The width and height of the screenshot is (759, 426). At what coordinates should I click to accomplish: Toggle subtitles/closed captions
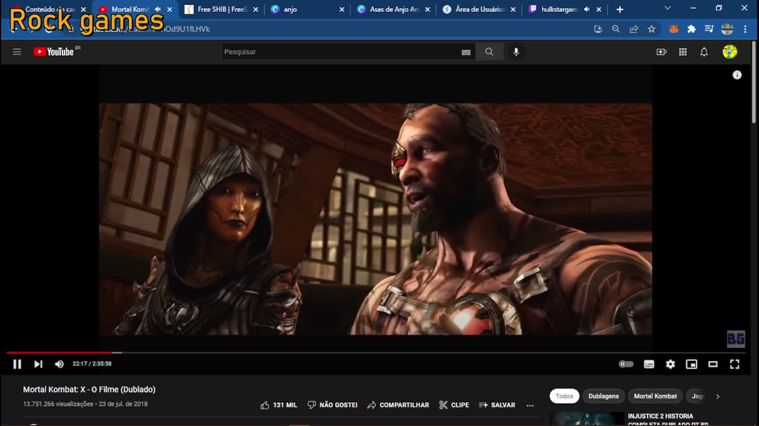[x=649, y=364]
